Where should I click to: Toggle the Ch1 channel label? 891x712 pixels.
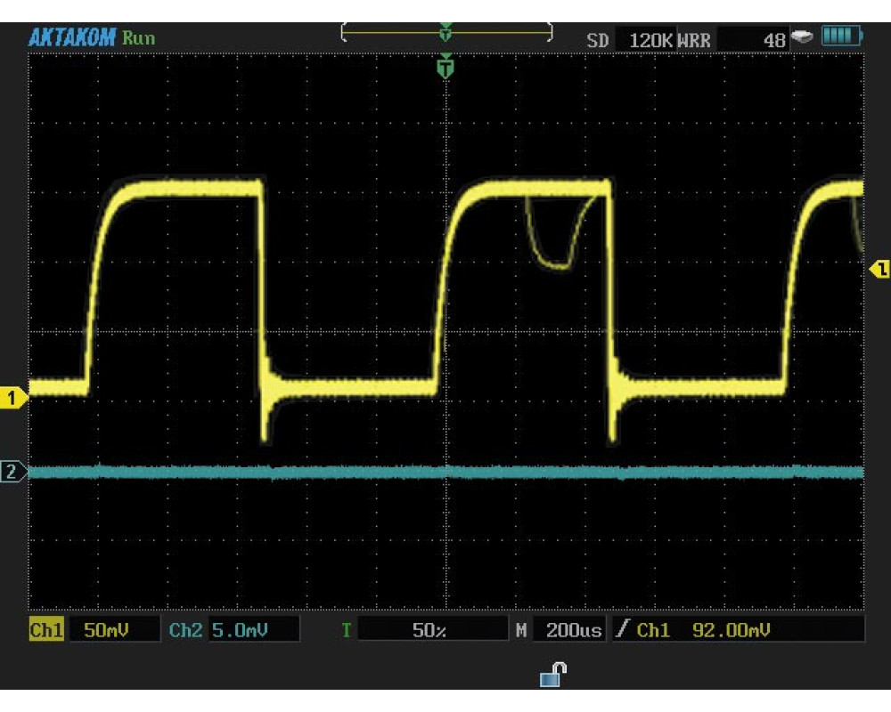point(45,630)
